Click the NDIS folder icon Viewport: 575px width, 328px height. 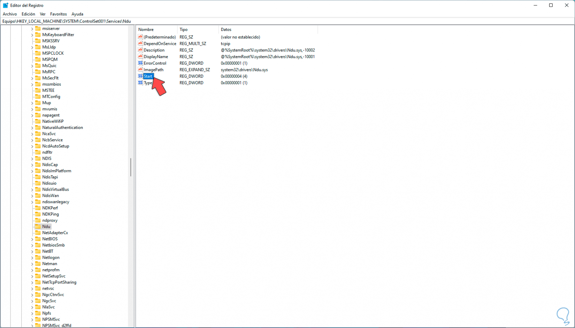[x=38, y=159]
